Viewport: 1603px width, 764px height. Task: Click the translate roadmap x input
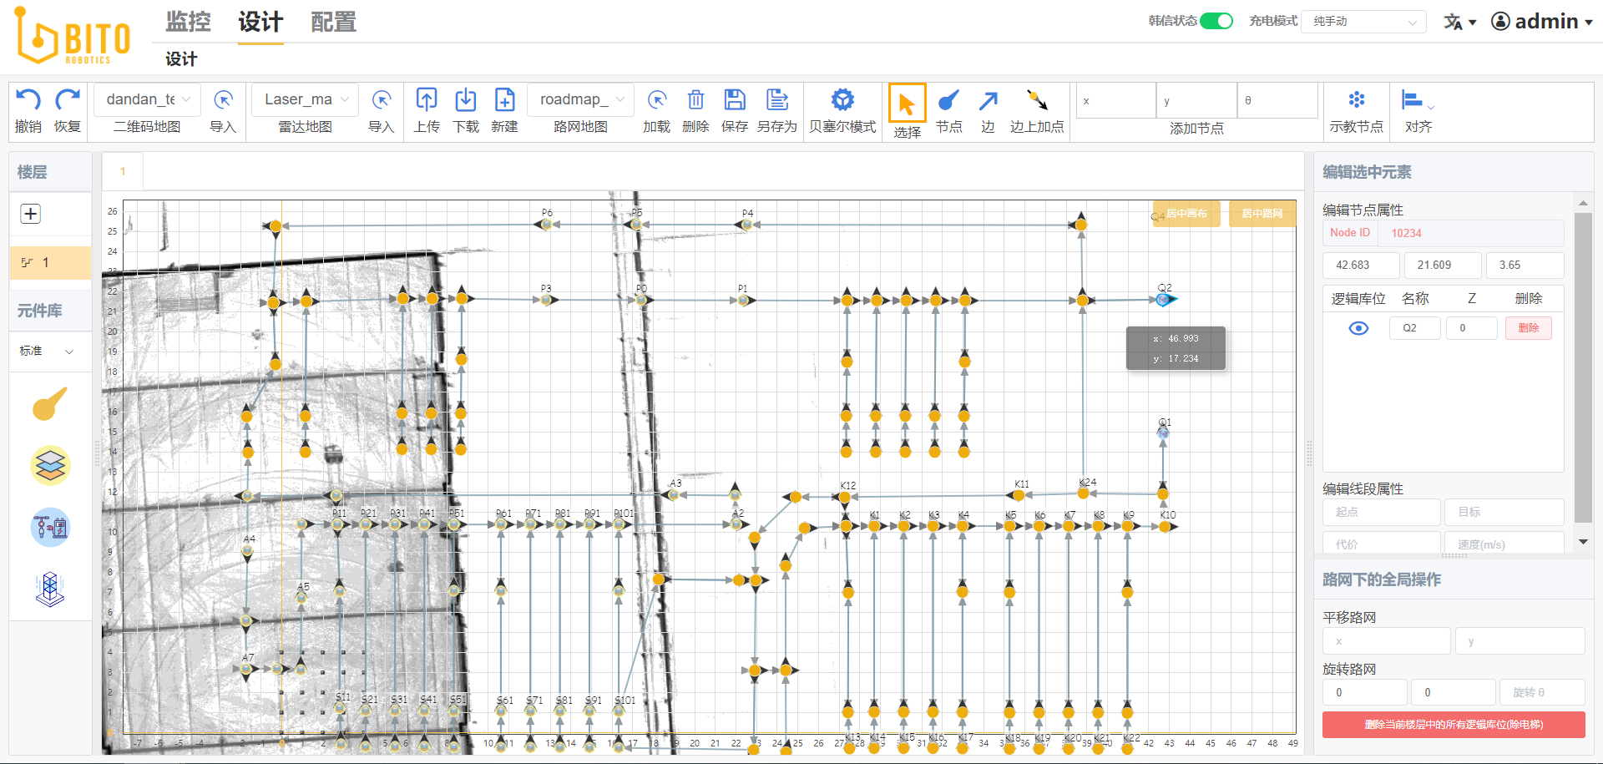click(1387, 641)
